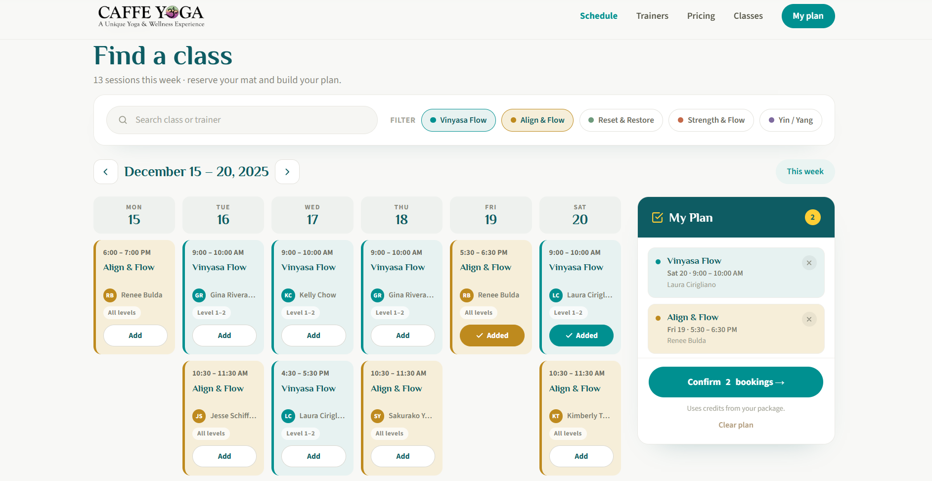Image resolution: width=932 pixels, height=481 pixels.
Task: Click Kimberly's KT avatar
Action: click(x=556, y=416)
